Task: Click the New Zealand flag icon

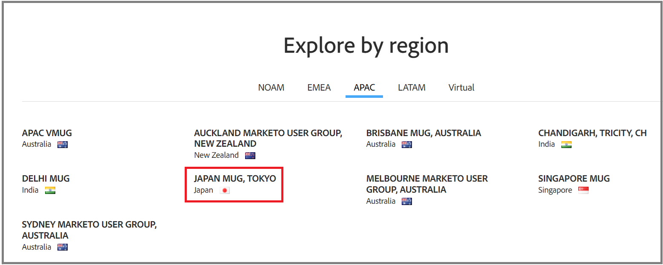Action: pos(250,155)
